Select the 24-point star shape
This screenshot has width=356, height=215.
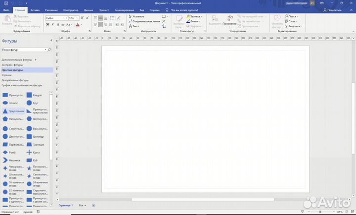click(x=37, y=184)
